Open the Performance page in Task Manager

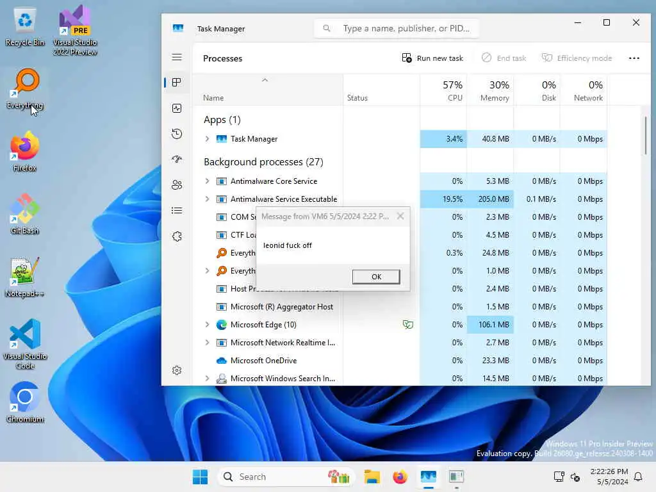[177, 108]
